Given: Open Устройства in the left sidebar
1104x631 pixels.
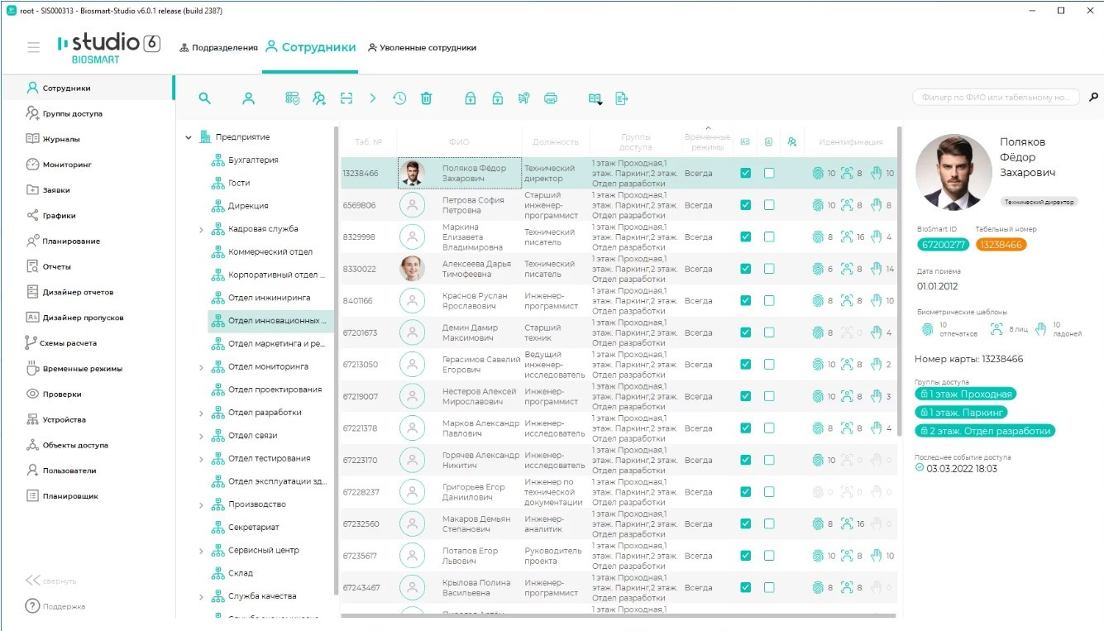Looking at the screenshot, I should [64, 419].
